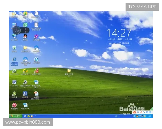Open the colorful pinwheel flower desktop shortcut
Viewport: 162px width, 129px height.
pos(36,36)
